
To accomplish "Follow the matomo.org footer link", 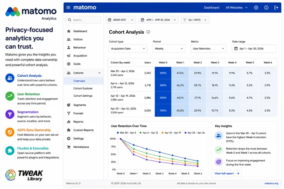I will [x=271, y=184].
